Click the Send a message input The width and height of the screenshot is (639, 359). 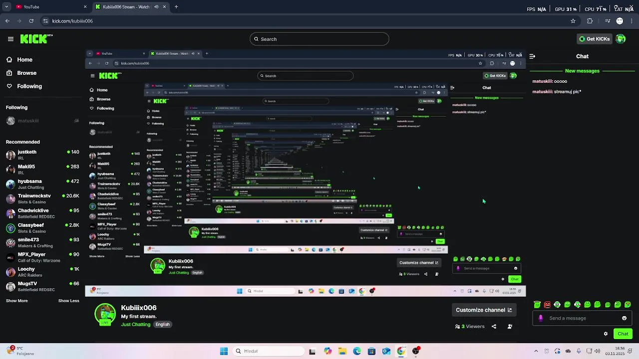(582, 318)
